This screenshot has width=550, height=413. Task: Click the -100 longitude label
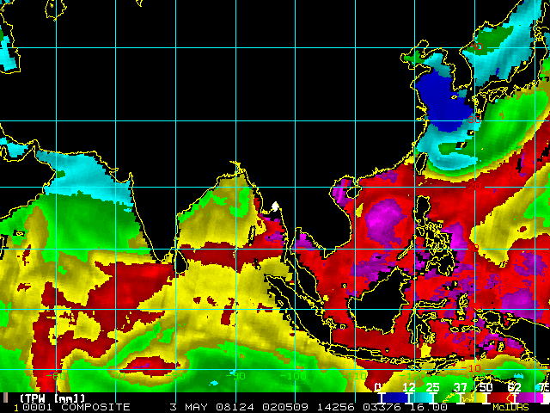pos(292,376)
